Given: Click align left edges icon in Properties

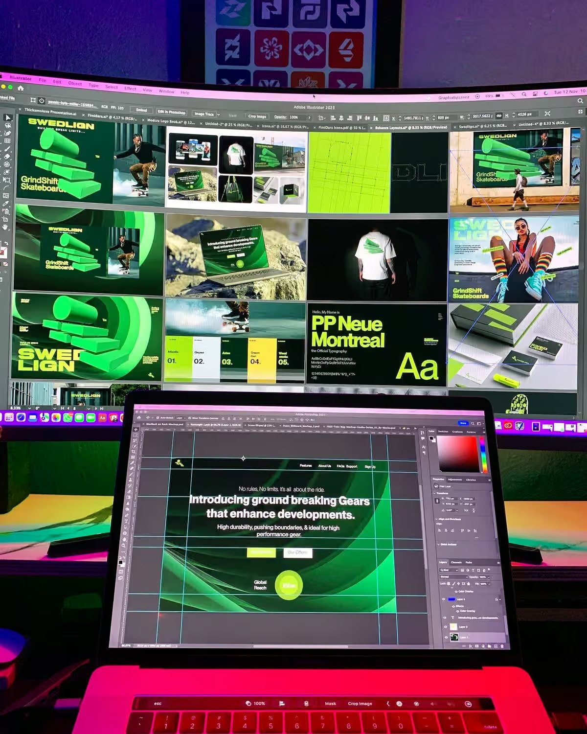Looking at the screenshot, I should [440, 530].
